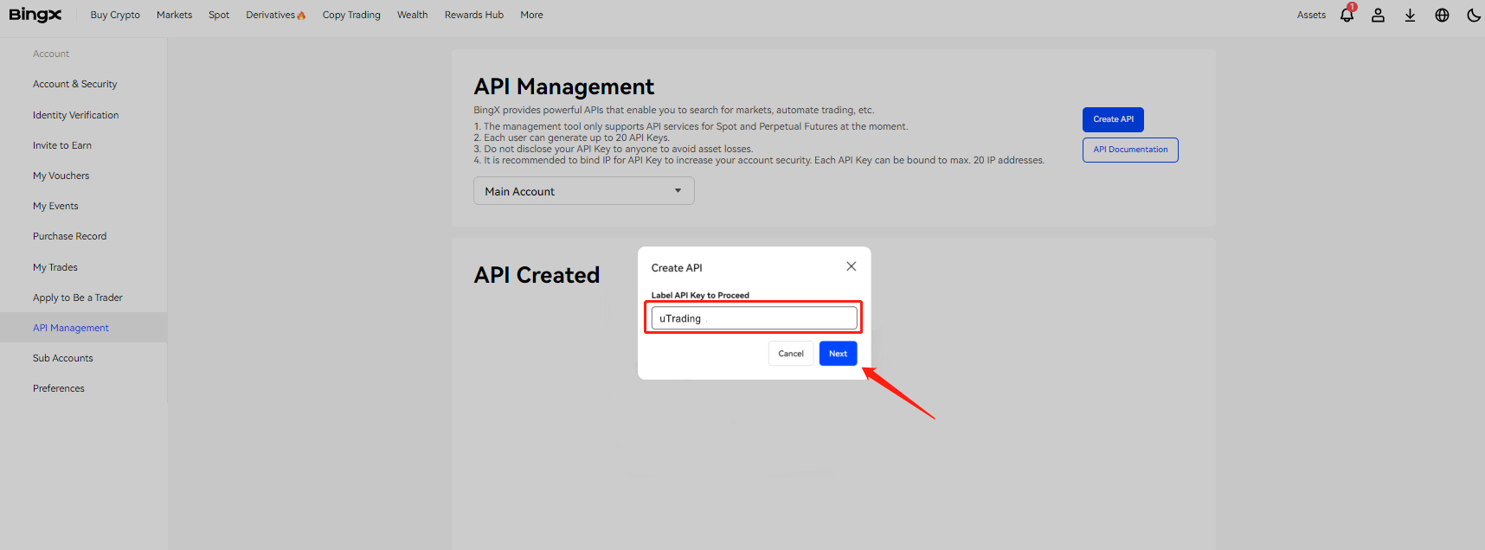Open the Spot menu
The image size is (1485, 550).
coord(219,15)
